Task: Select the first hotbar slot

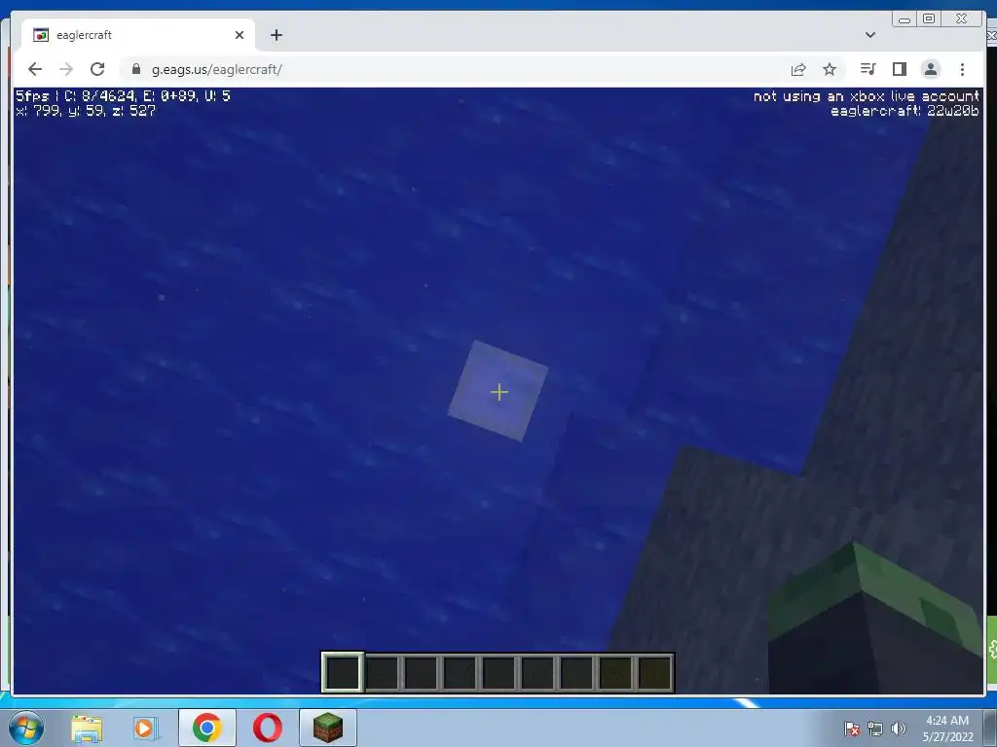Action: click(343, 672)
